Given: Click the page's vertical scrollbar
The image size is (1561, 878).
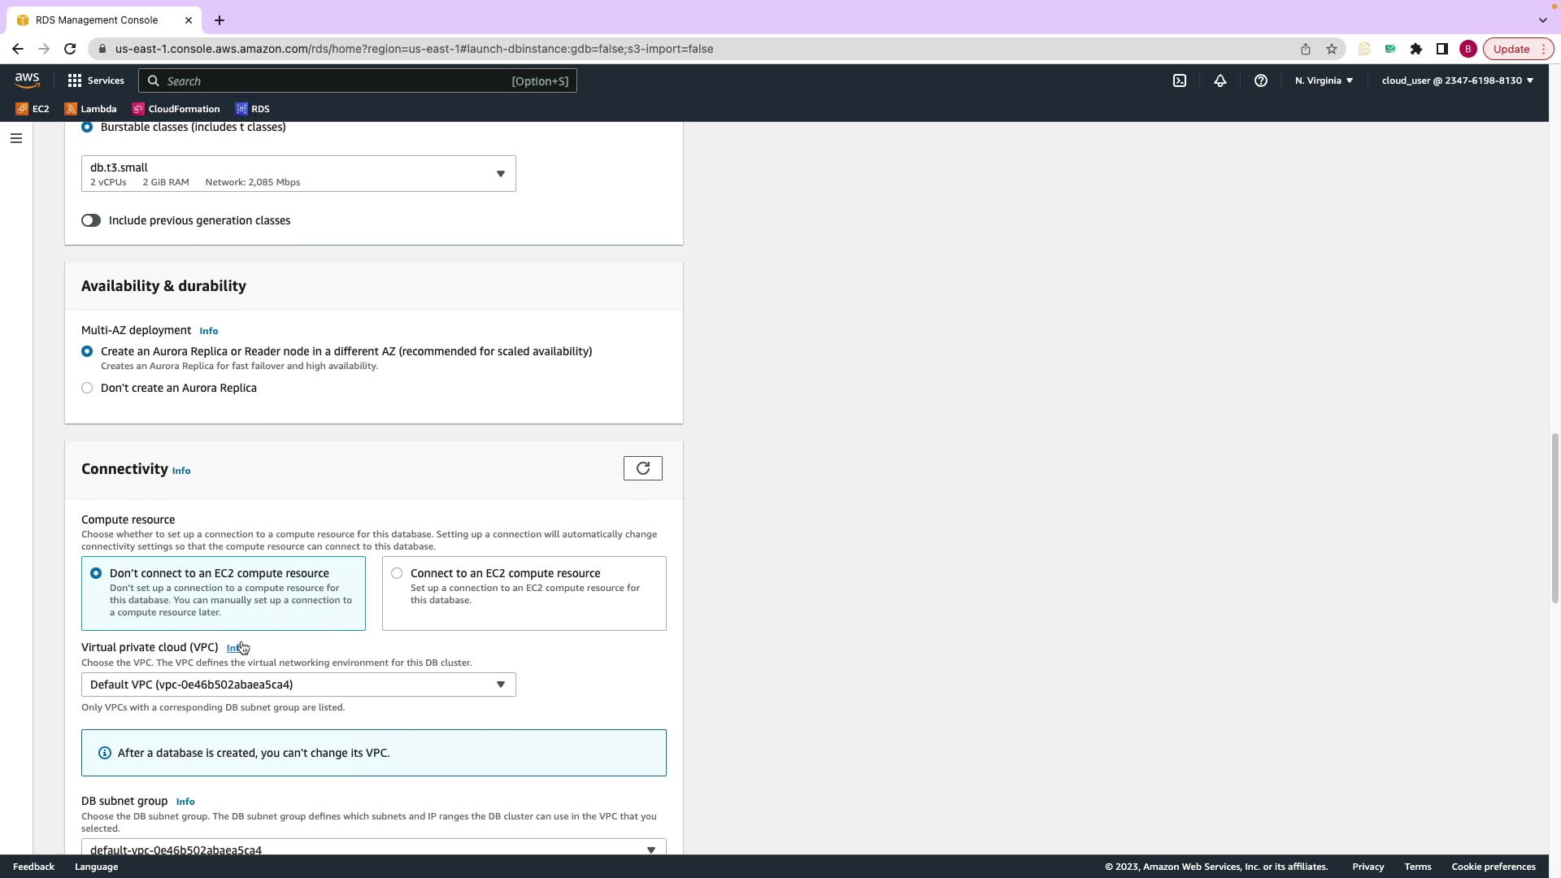Looking at the screenshot, I should click(1554, 518).
